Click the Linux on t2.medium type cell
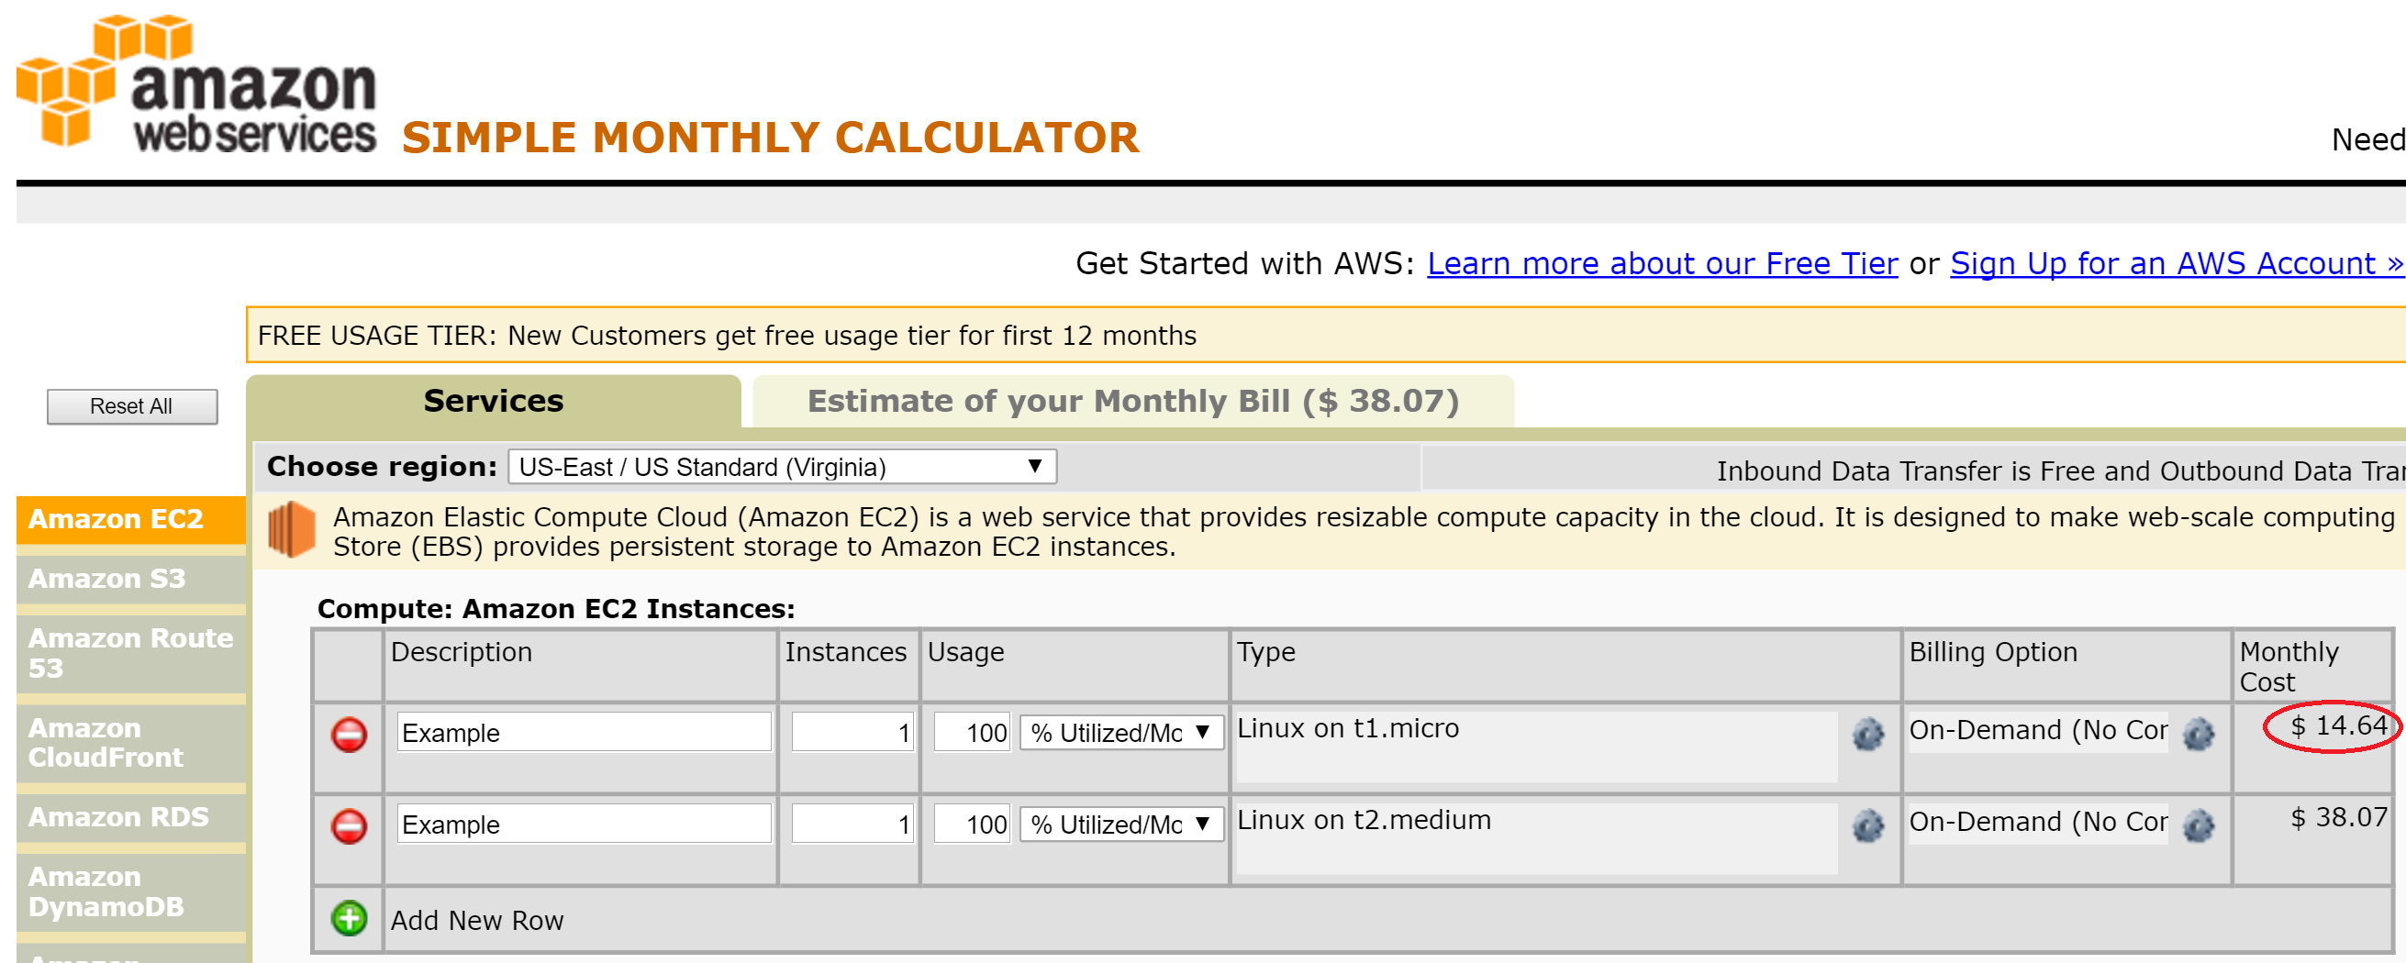The width and height of the screenshot is (2406, 963). (1536, 838)
